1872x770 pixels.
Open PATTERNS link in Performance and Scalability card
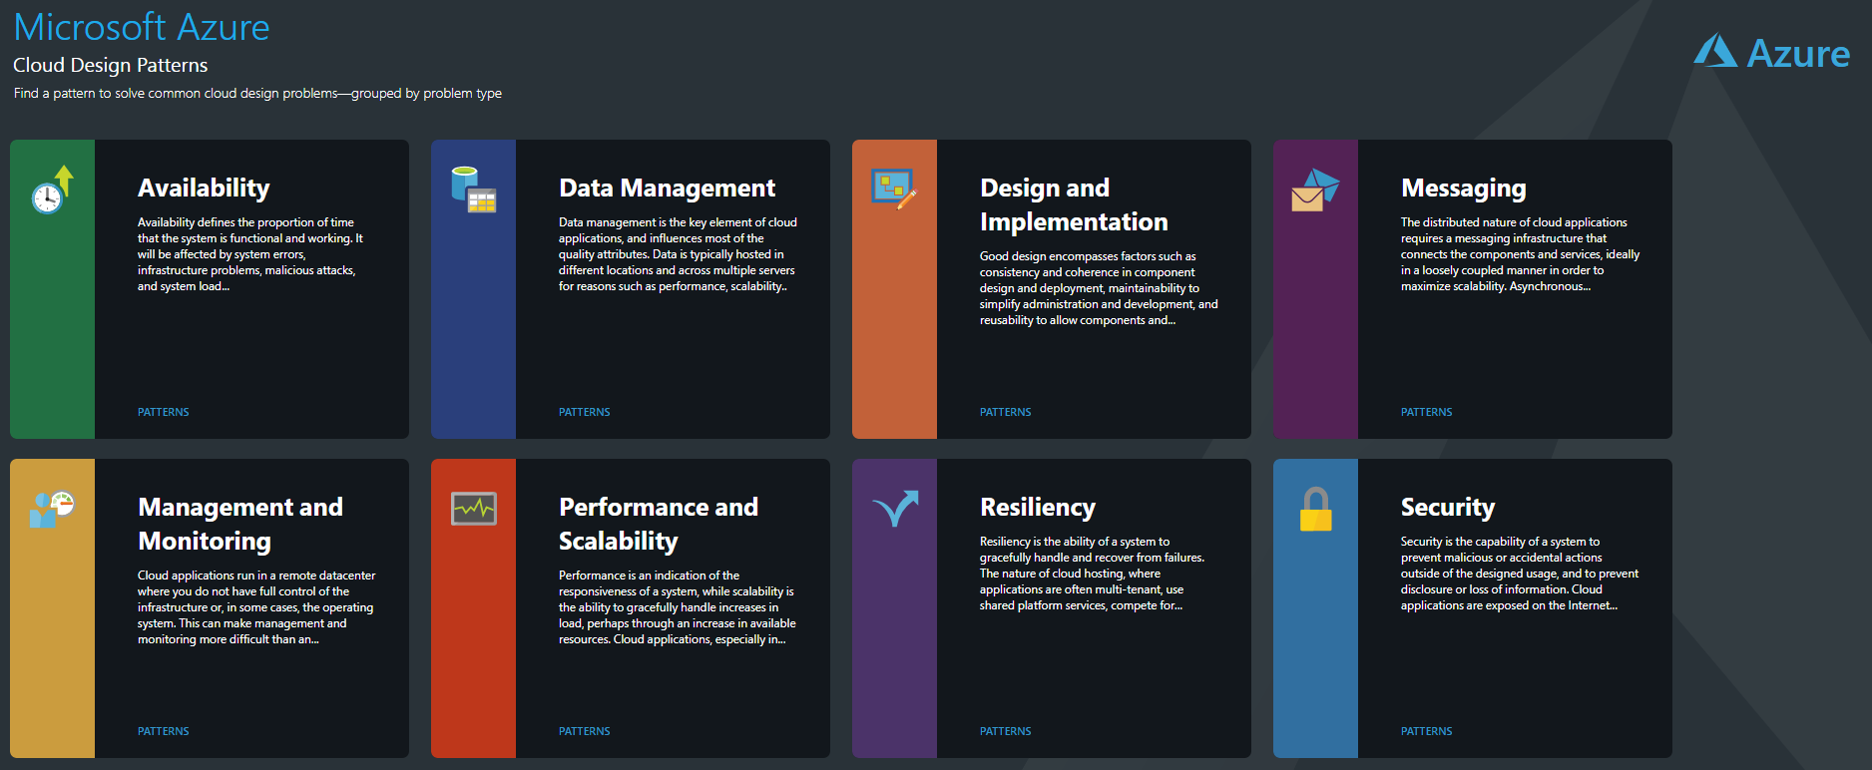click(585, 731)
